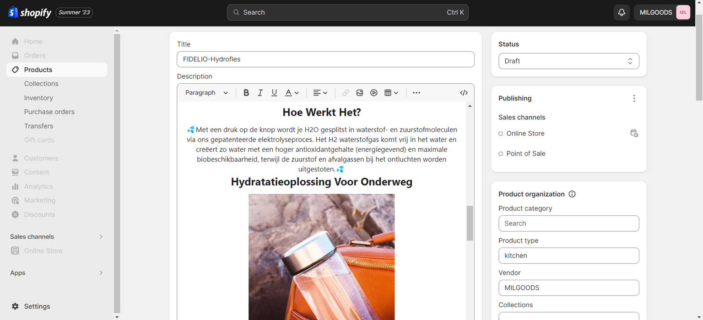The width and height of the screenshot is (703, 320).
Task: Open Paragraph style dropdown
Action: (206, 93)
